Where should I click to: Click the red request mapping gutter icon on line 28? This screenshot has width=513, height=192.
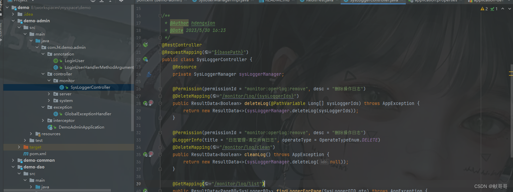151,103
